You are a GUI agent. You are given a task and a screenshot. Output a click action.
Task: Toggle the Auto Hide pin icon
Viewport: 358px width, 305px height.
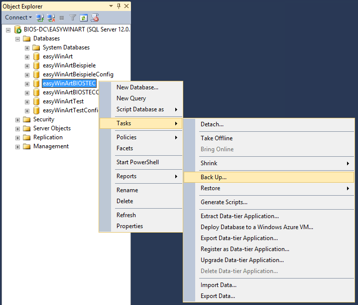[119, 6]
